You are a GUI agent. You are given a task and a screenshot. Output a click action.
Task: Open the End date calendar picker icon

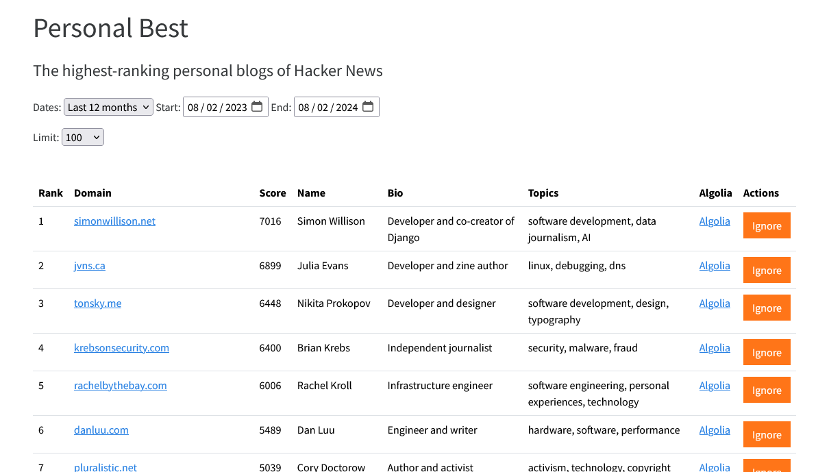(x=368, y=107)
